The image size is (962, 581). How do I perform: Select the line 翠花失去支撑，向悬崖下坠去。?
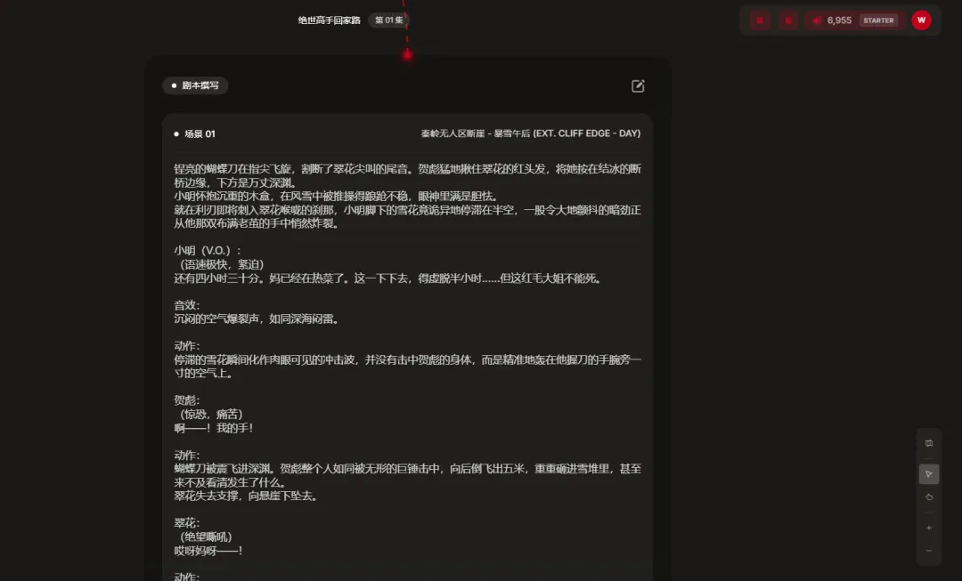[248, 496]
